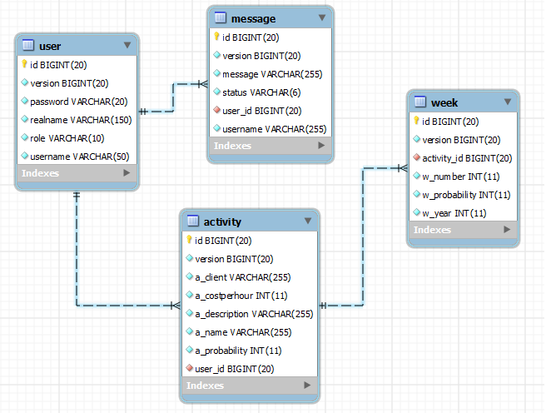Collapse the message table with header arrow
This screenshot has height=413, width=546.
[x=322, y=17]
